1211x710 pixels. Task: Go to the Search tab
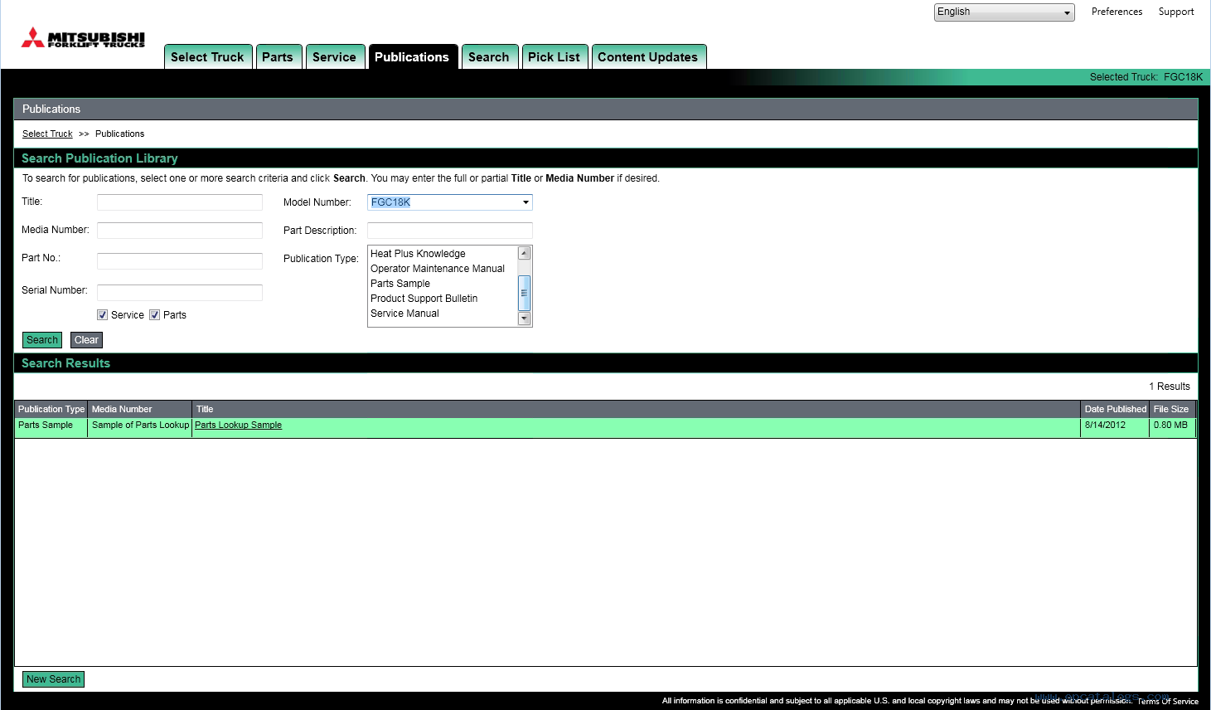(x=490, y=56)
